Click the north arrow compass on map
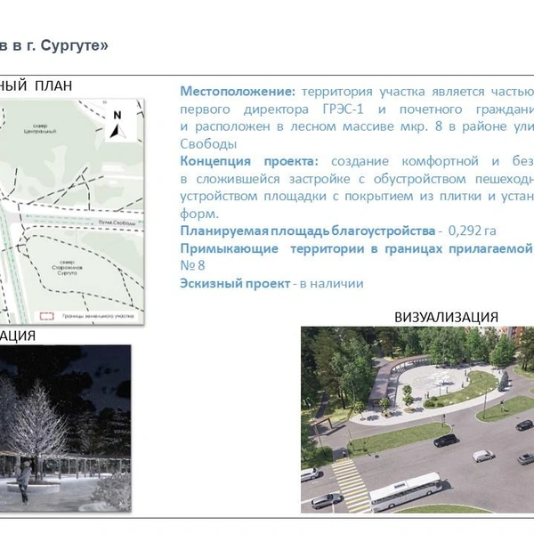The height and width of the screenshot is (534, 534). tap(117, 125)
